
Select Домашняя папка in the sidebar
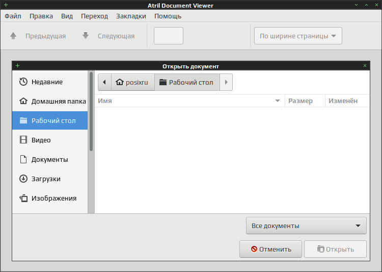coord(50,101)
